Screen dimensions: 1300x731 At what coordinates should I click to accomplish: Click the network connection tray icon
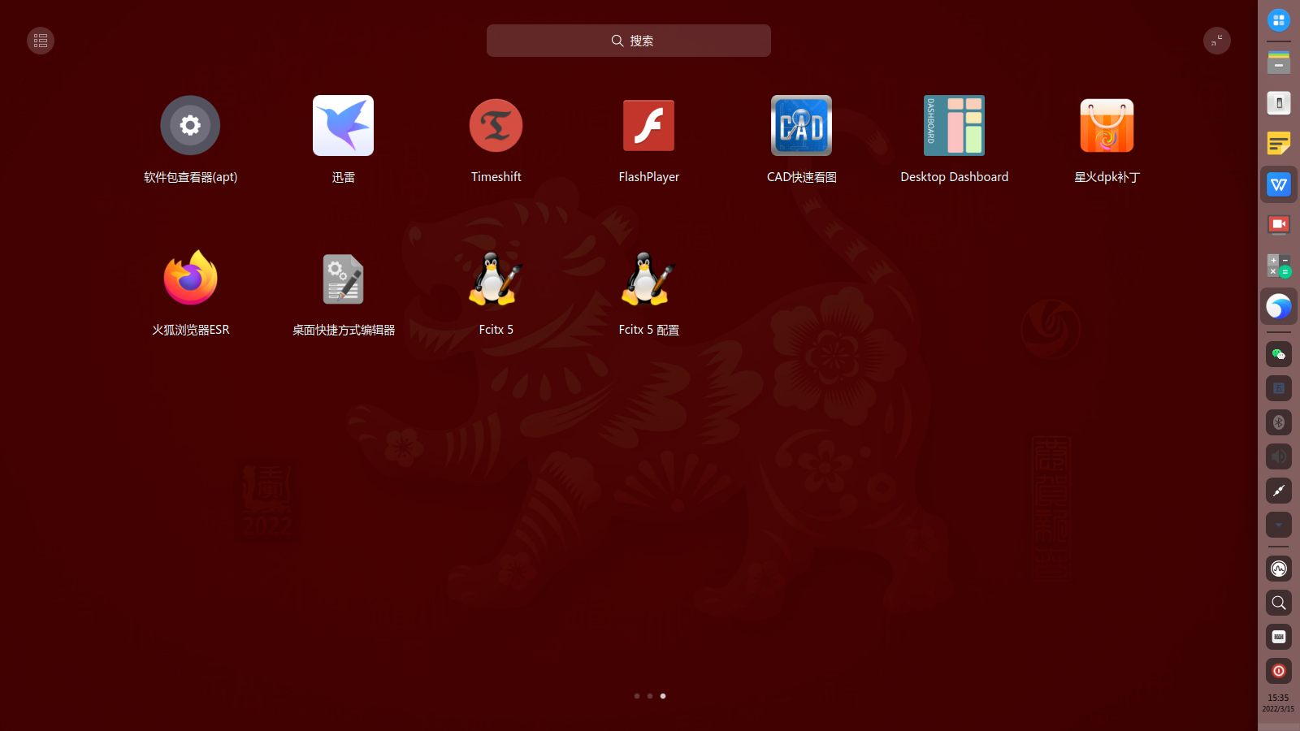click(x=1279, y=491)
